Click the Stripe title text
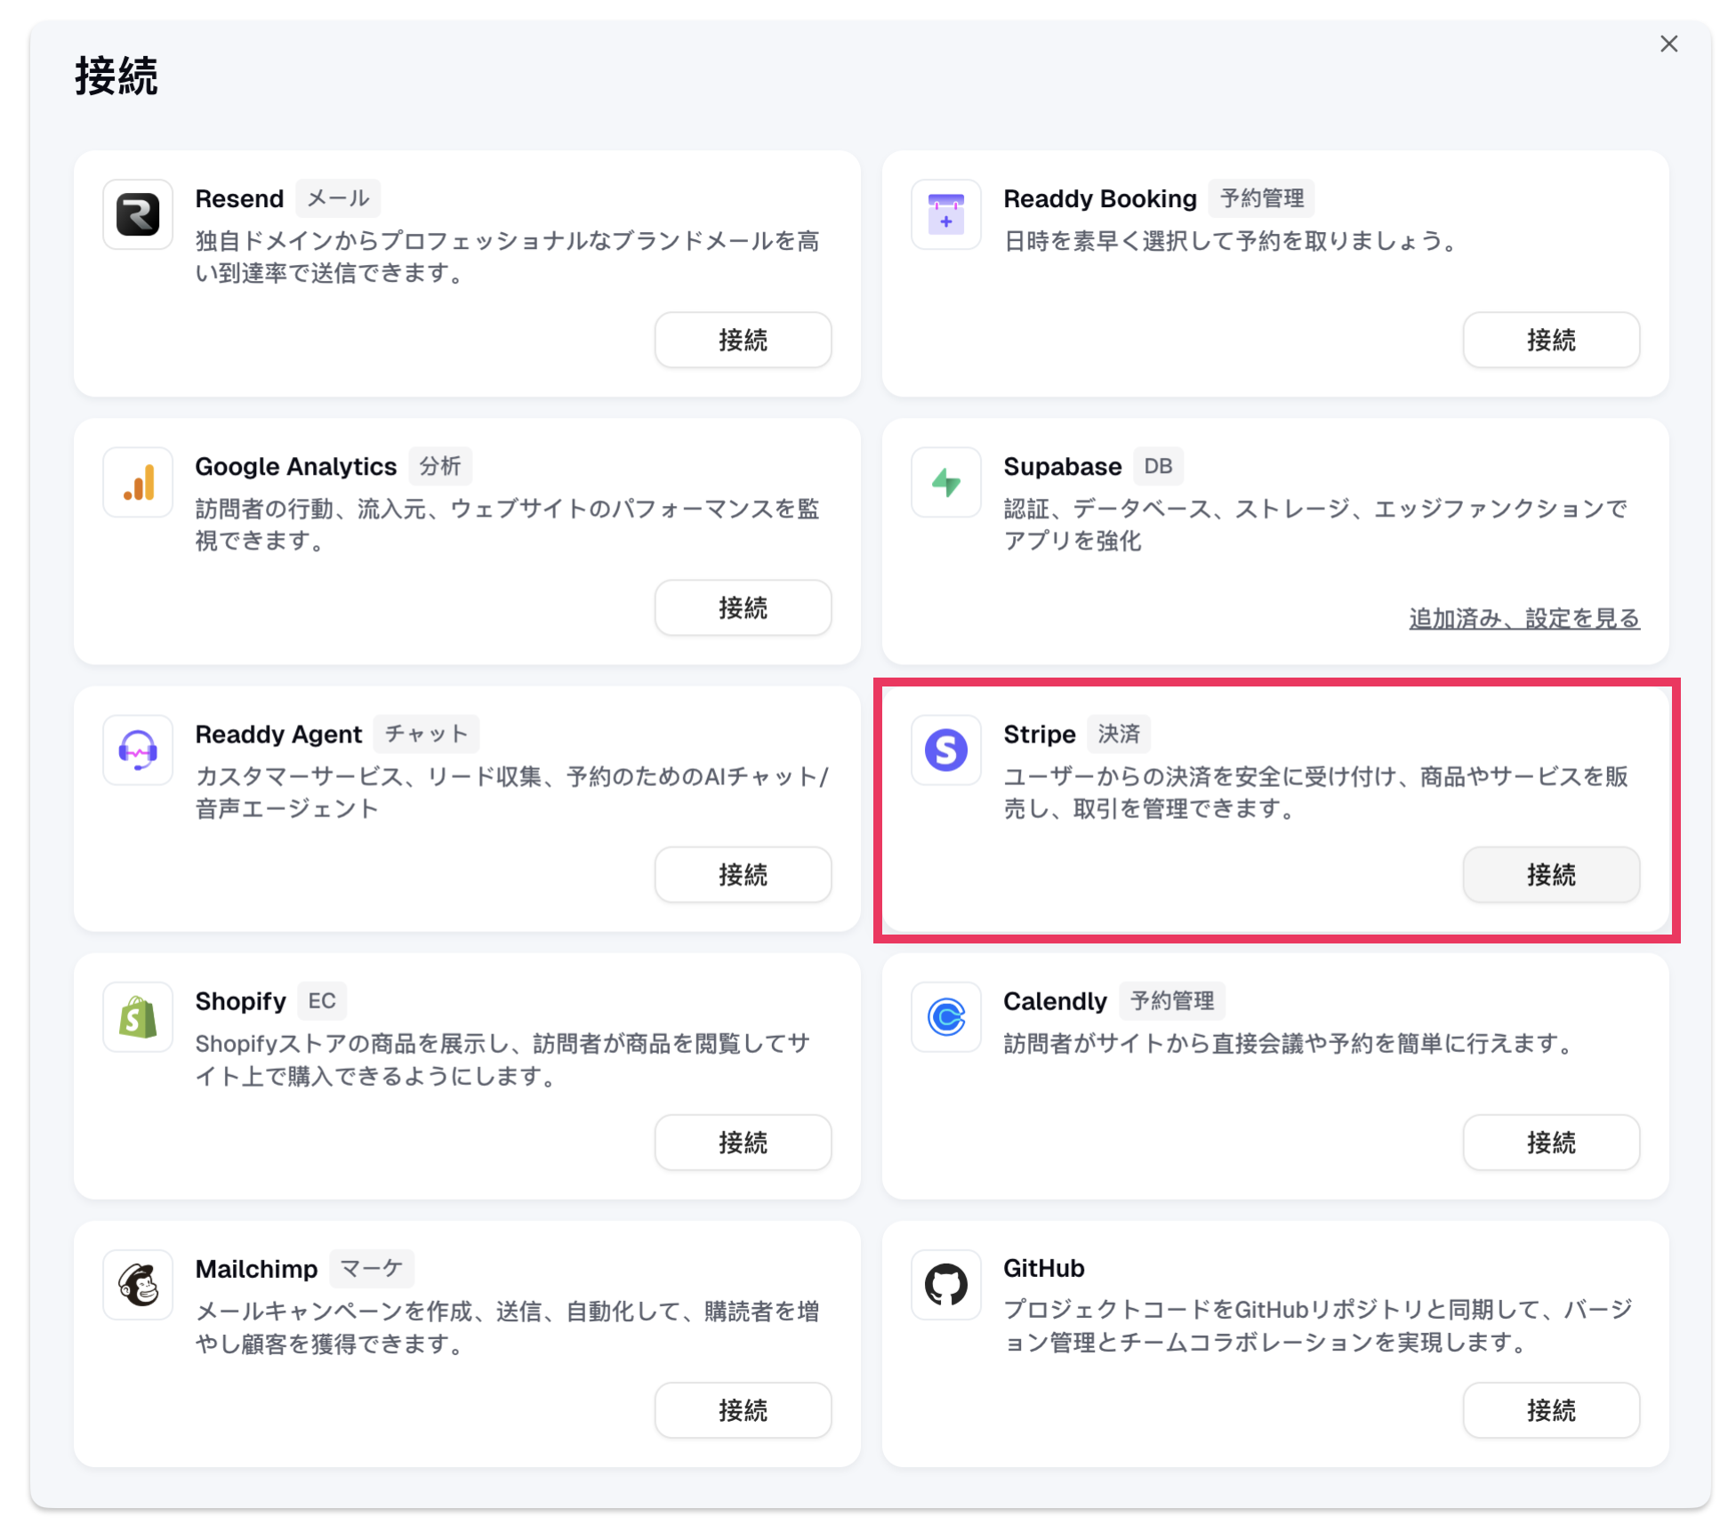The width and height of the screenshot is (1736, 1533). coord(1040,734)
